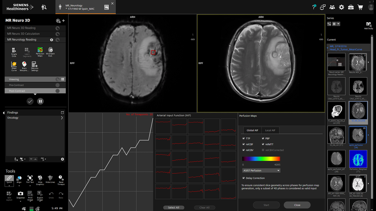Take a Snapshot with the camera icon

(x=21, y=193)
